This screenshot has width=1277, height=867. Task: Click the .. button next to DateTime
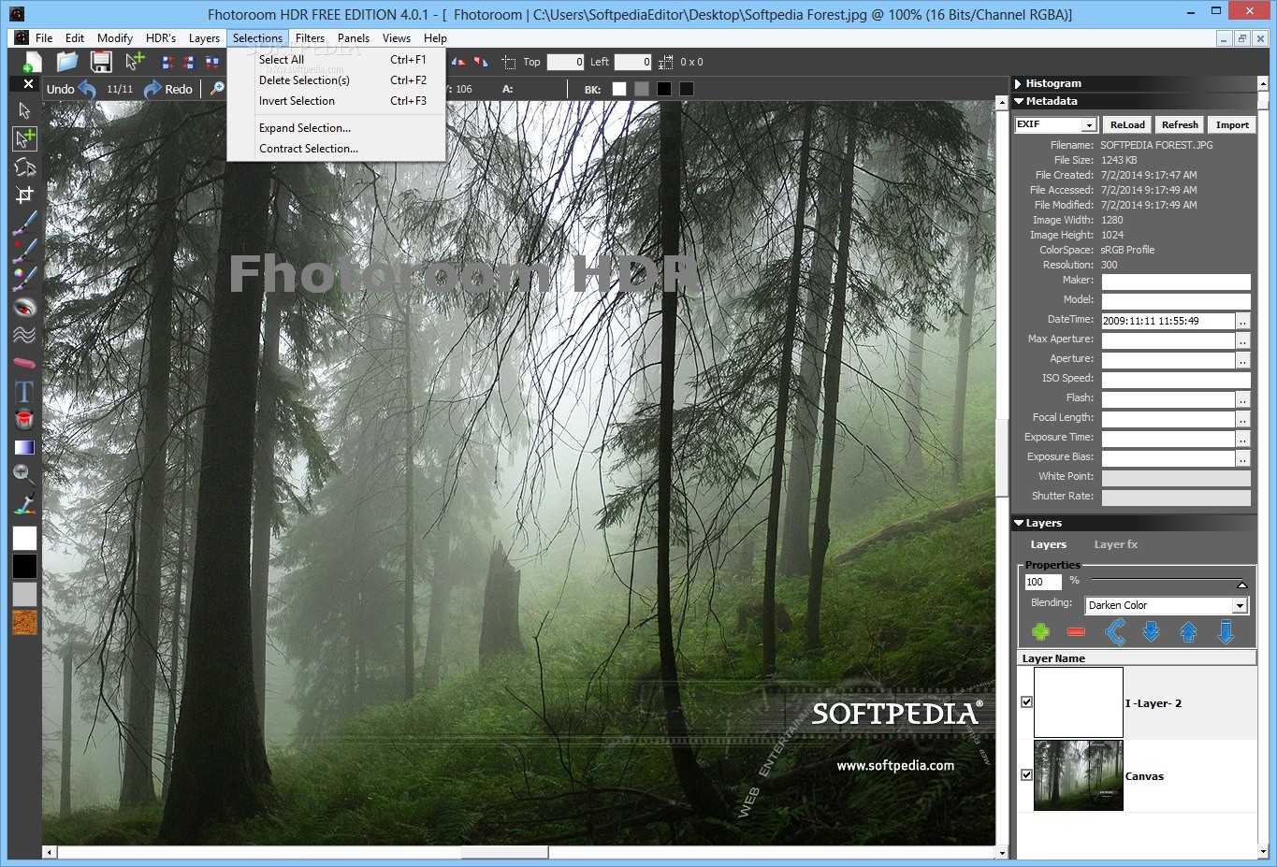pyautogui.click(x=1242, y=321)
